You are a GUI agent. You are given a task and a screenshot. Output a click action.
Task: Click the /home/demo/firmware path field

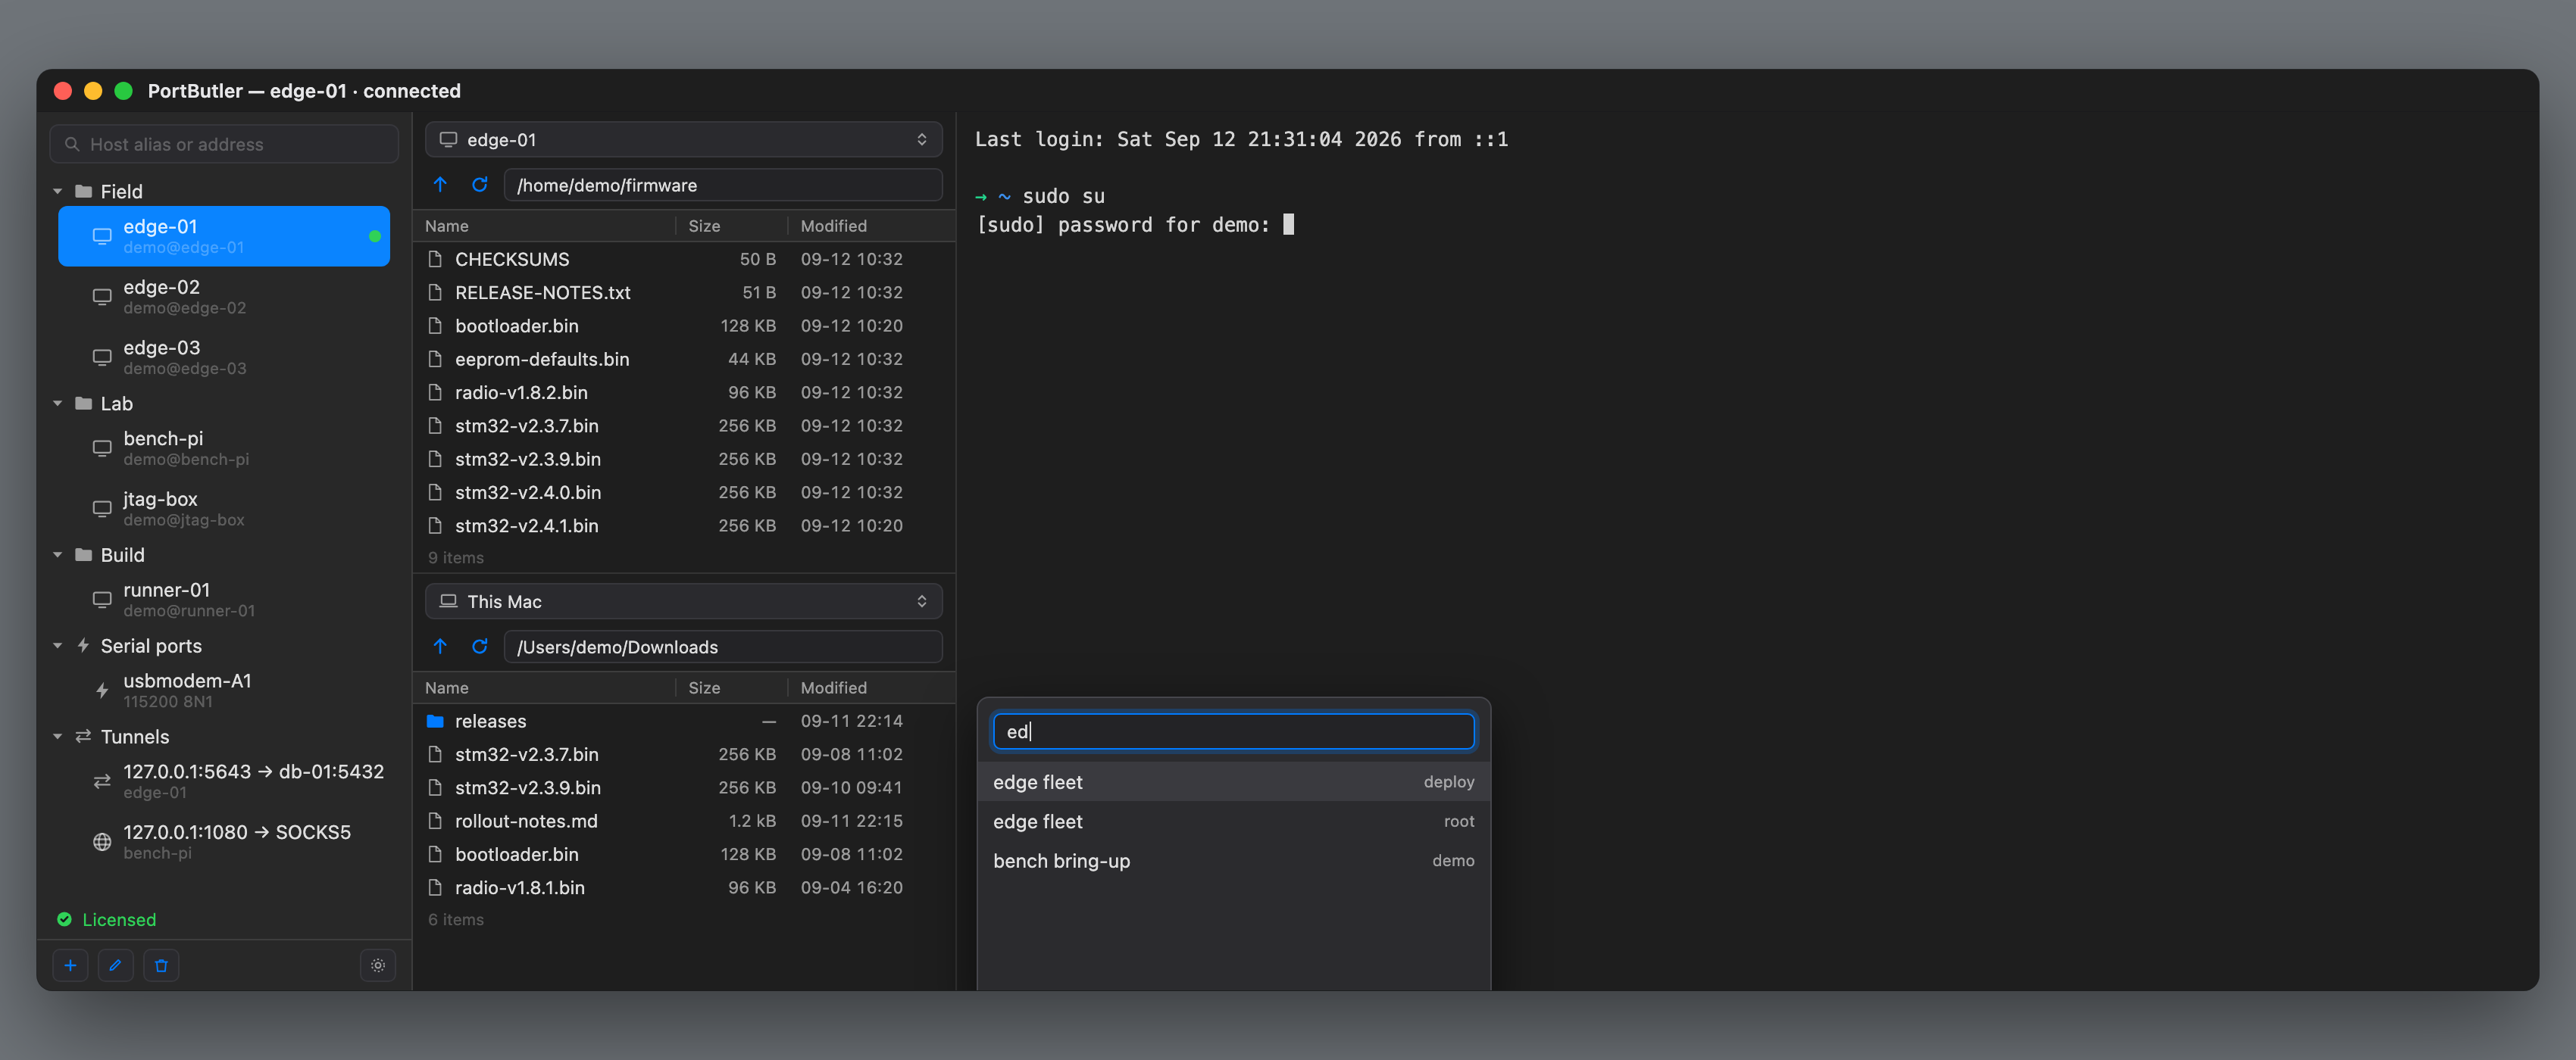click(723, 185)
